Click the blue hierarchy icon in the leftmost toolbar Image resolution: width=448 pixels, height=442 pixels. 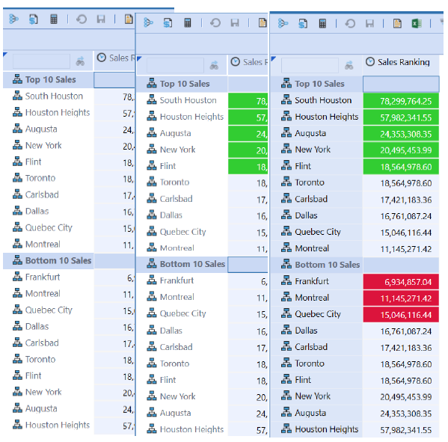(13, 19)
